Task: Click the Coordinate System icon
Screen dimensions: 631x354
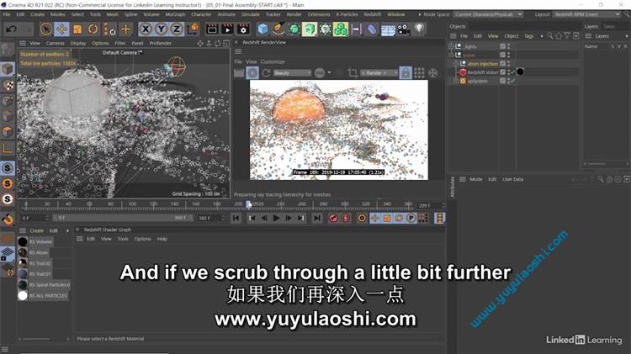Action: point(194,29)
